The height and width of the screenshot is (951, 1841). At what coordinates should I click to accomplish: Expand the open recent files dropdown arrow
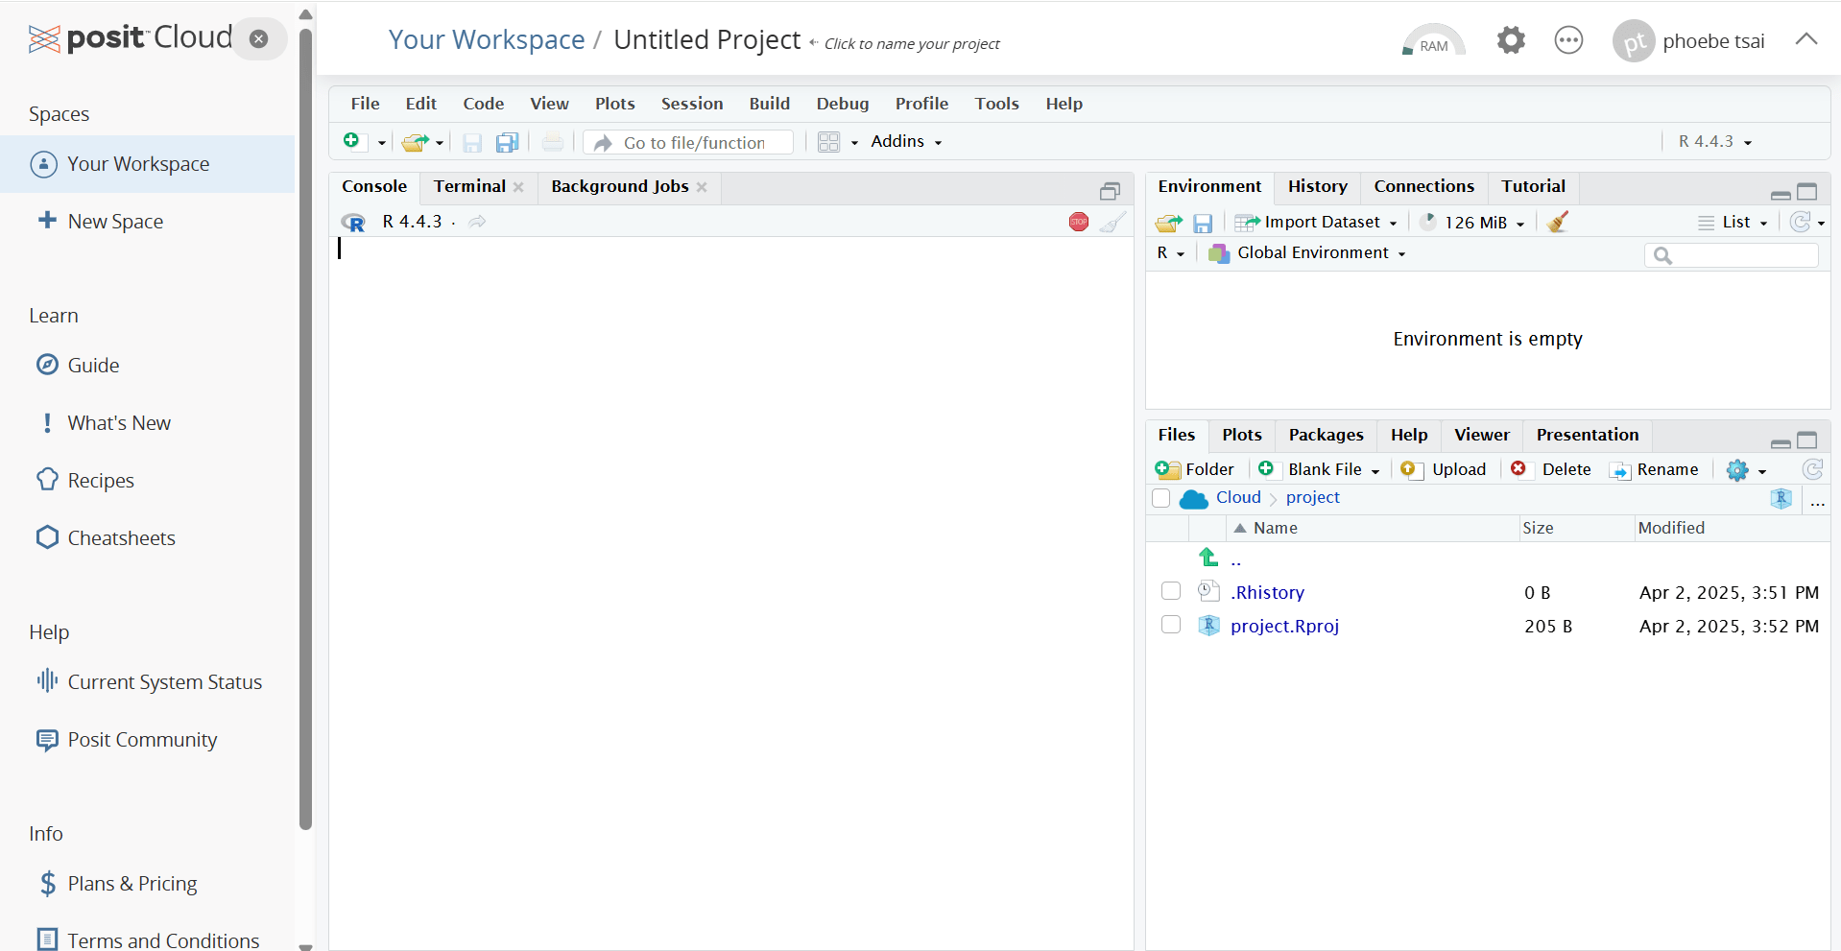440,143
